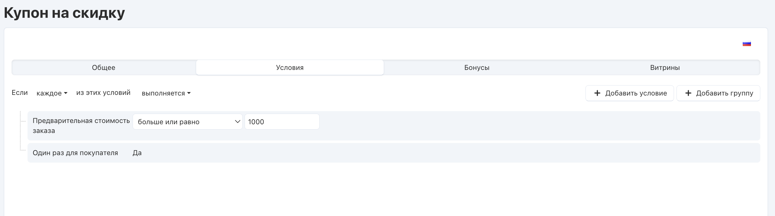
Task: Click the Да value for Один раз для покупателя
Action: (x=137, y=153)
